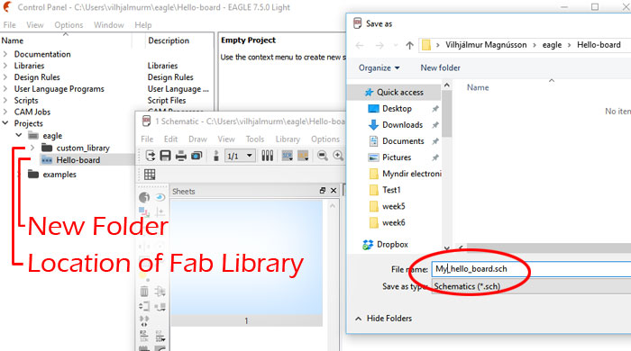Undock the Sheets panel with float icon
Screen dimensions: 631x351
tap(323, 191)
